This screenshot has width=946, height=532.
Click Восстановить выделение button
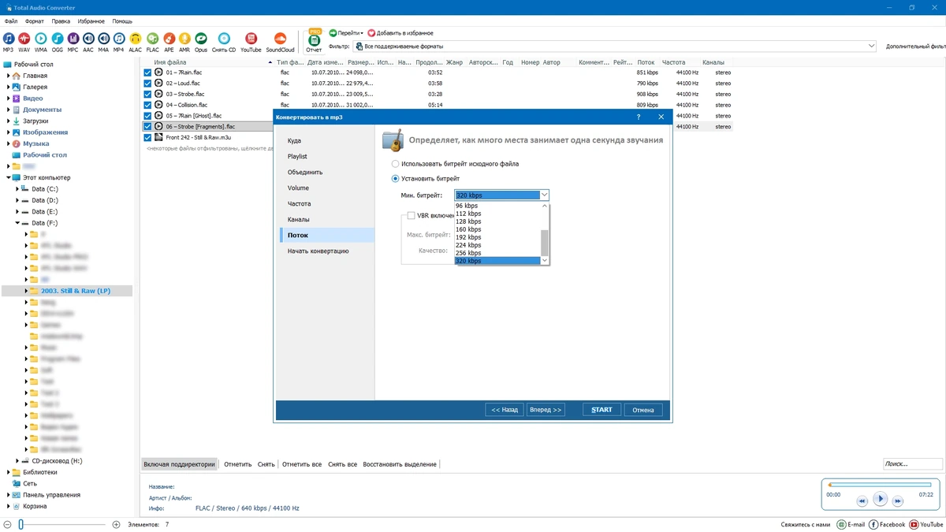(400, 464)
